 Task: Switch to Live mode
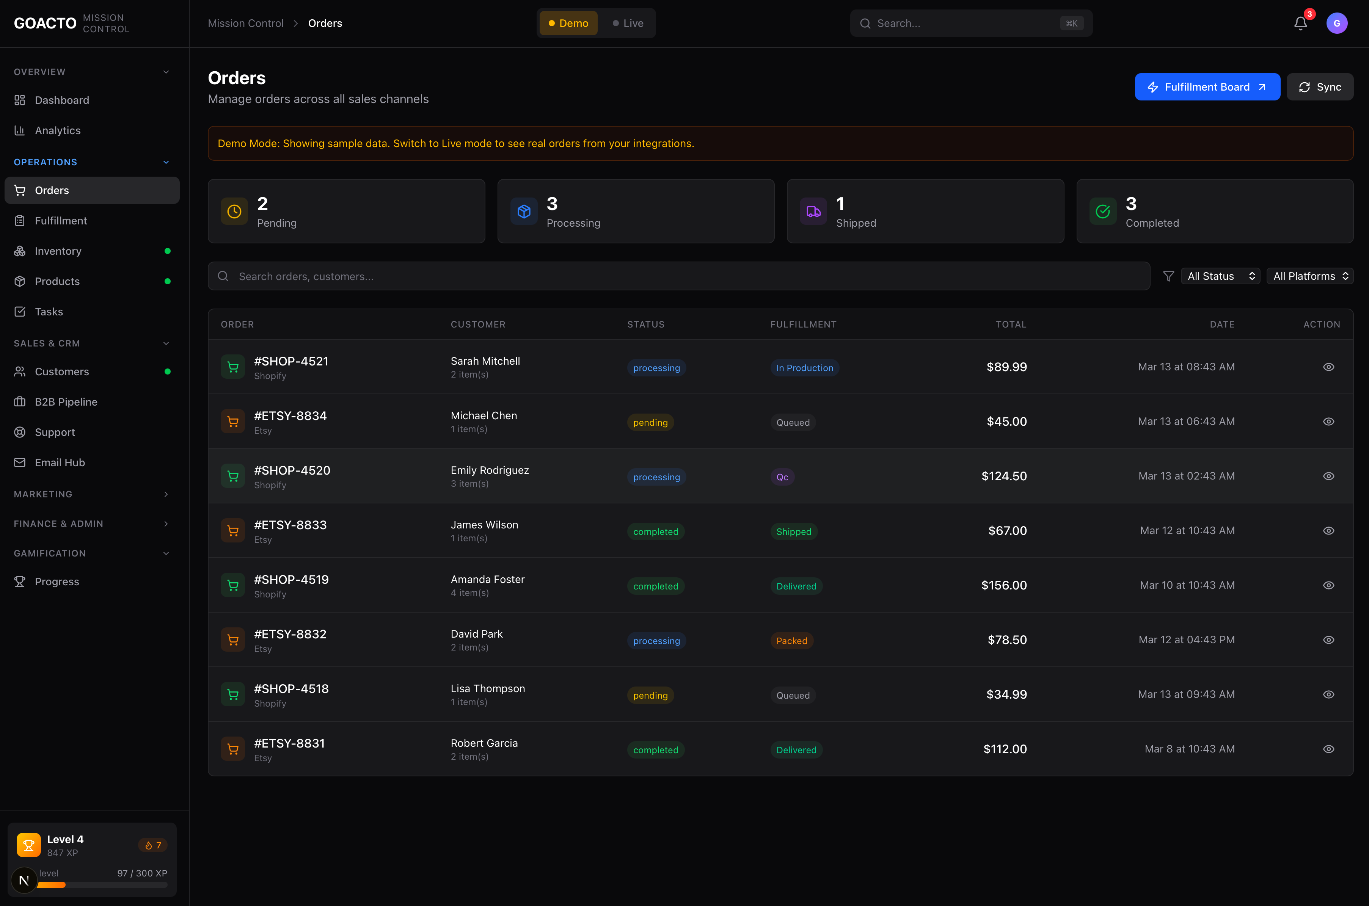point(628,24)
